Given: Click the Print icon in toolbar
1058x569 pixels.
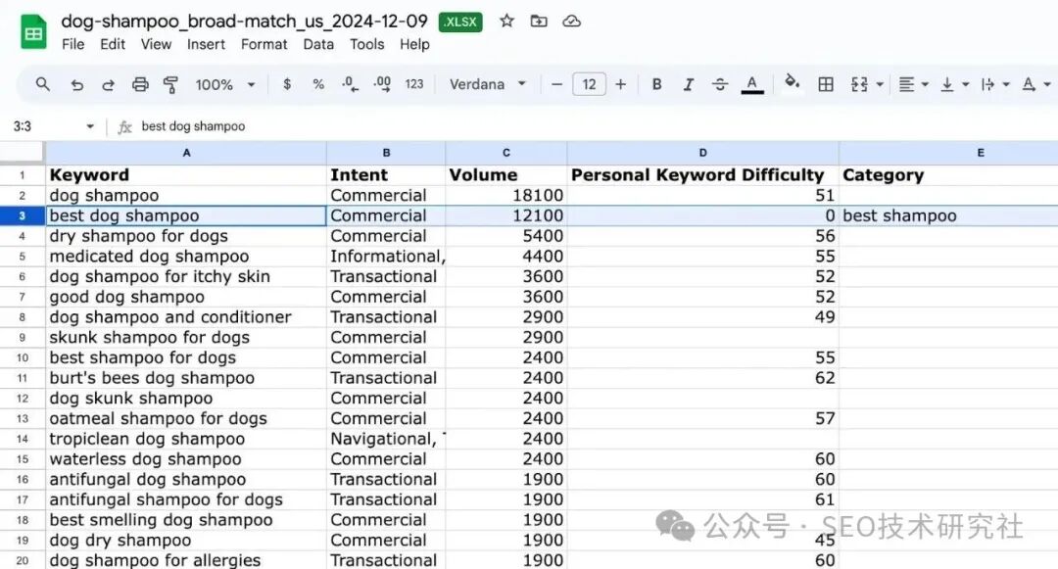Looking at the screenshot, I should tap(140, 85).
